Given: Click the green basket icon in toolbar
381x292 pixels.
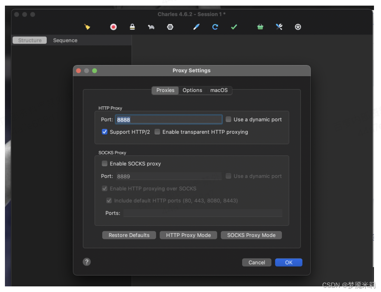Looking at the screenshot, I should 260,27.
